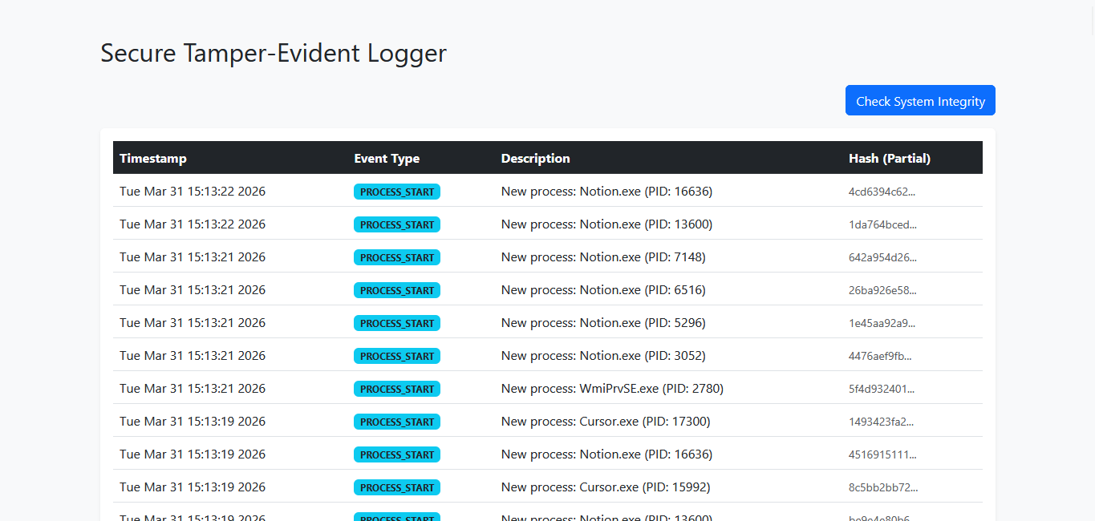Click the Event Type column header
The image size is (1095, 521).
tap(387, 158)
